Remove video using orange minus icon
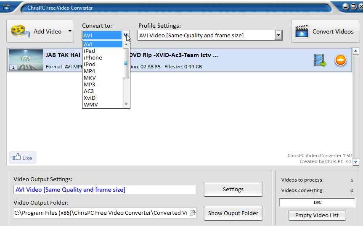This screenshot has height=226, width=363. tap(340, 60)
